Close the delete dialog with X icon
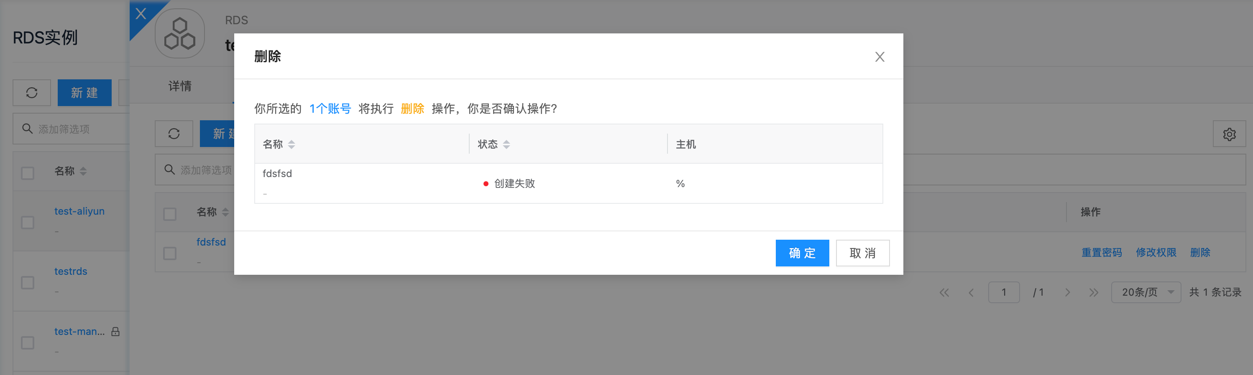 (x=879, y=57)
